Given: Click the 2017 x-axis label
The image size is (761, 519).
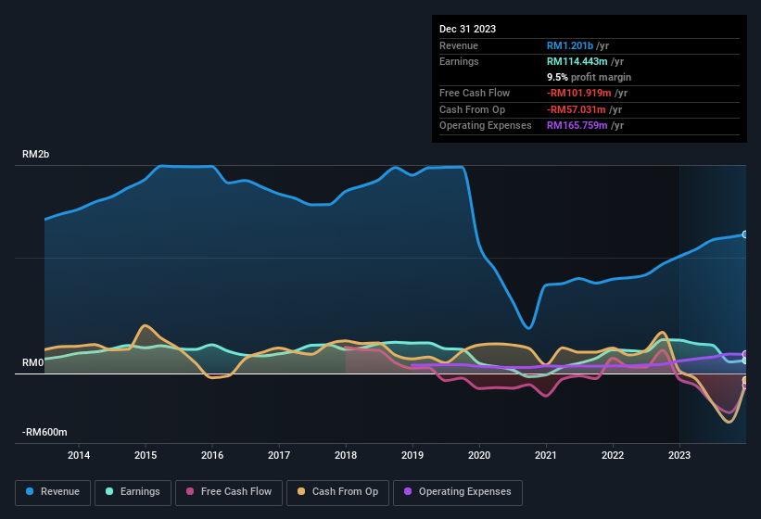Looking at the screenshot, I should coord(279,455).
